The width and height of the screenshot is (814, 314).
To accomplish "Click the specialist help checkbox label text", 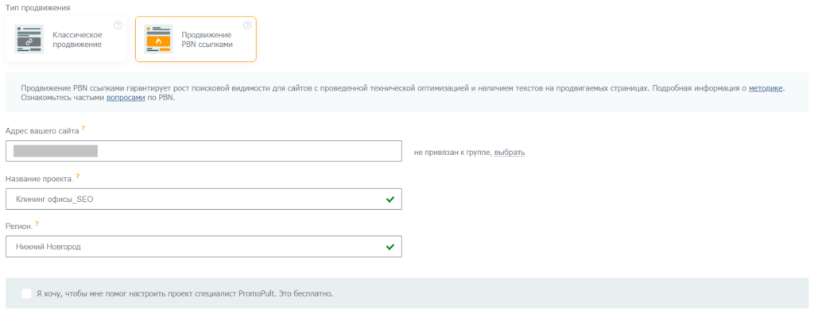I will pyautogui.click(x=184, y=294).
